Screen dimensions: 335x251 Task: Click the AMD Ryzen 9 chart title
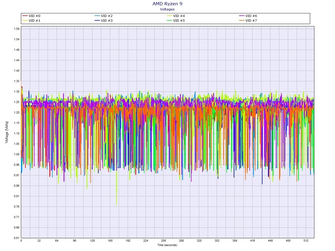point(167,3)
